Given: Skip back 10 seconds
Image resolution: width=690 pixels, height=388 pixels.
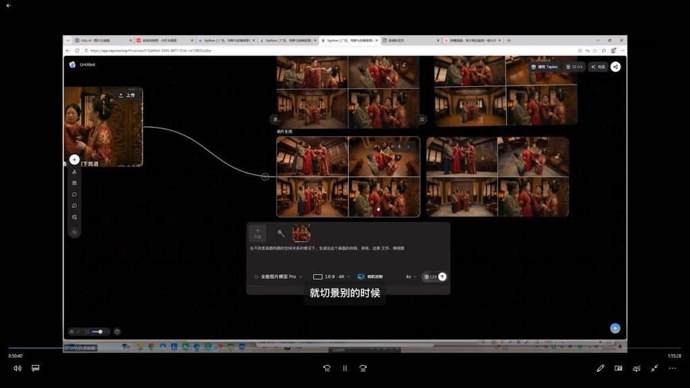Looking at the screenshot, I should [x=327, y=368].
